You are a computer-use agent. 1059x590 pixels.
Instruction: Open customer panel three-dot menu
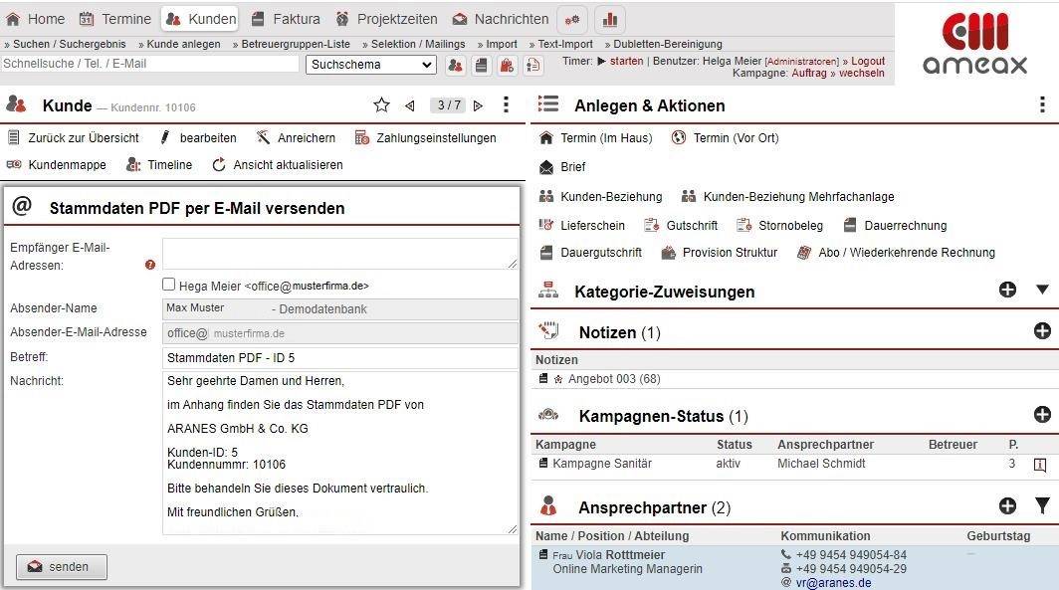click(x=507, y=105)
